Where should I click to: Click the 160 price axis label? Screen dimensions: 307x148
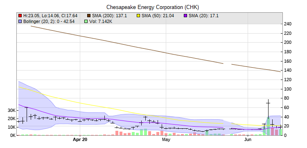288,61
